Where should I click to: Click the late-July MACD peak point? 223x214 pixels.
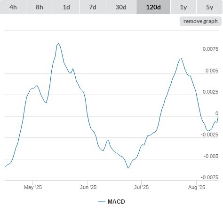[x=181, y=59]
